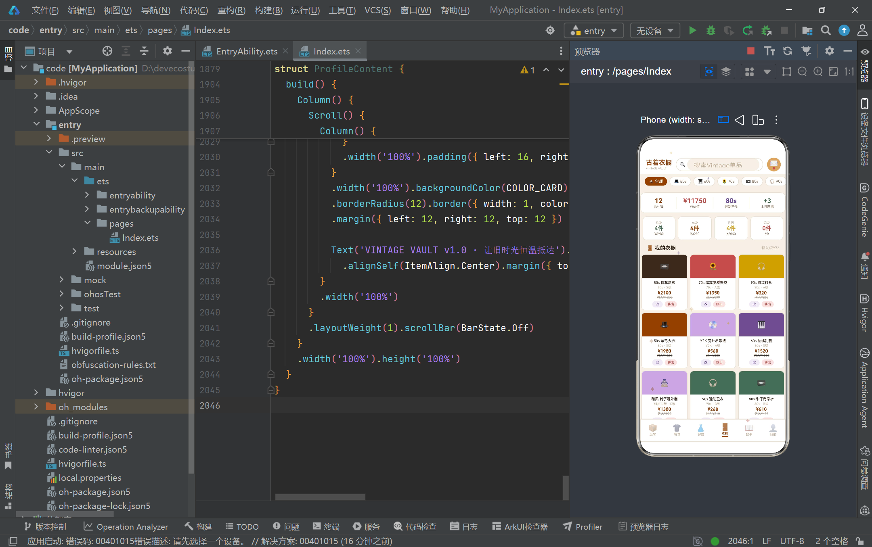The height and width of the screenshot is (547, 872).
Task: Click the apply changes reload arrow icon
Action: (x=748, y=30)
